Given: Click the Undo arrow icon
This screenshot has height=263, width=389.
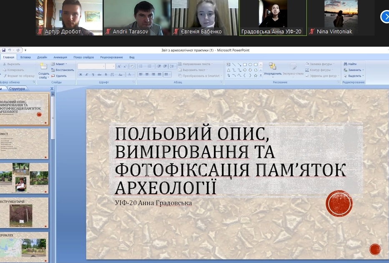Looking at the screenshot, I should (9, 50).
